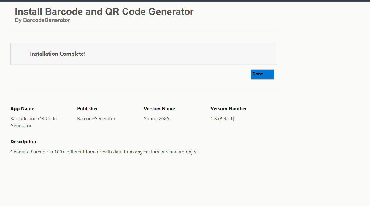
Task: Click the By BarcodeGenerator subtitle
Action: click(x=42, y=20)
